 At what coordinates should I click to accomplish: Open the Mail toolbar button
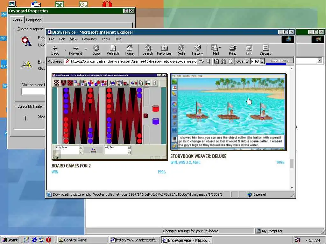click(215, 50)
